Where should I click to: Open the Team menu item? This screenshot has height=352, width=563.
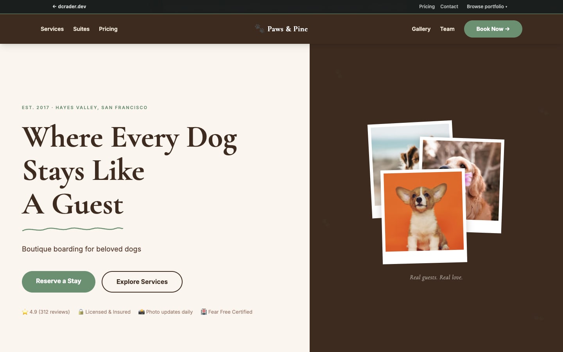tap(447, 29)
